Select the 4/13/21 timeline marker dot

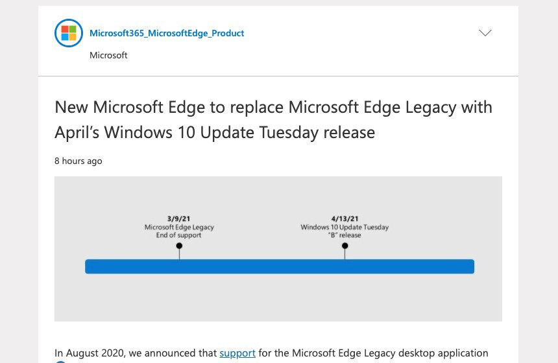point(345,246)
